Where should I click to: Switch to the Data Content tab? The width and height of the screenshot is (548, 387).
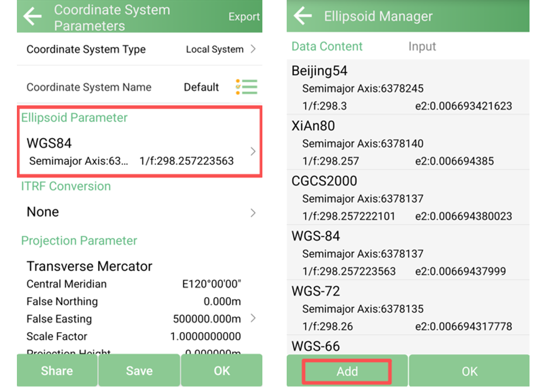click(327, 46)
